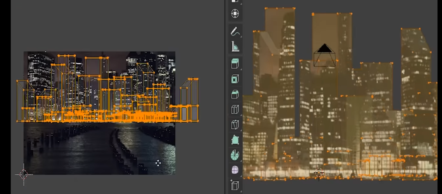Select the Edge Slide tool
This screenshot has height=194, width=442.
235,186
